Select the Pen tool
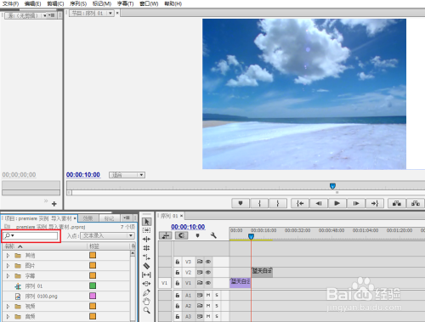The image size is (425, 322). (x=146, y=292)
